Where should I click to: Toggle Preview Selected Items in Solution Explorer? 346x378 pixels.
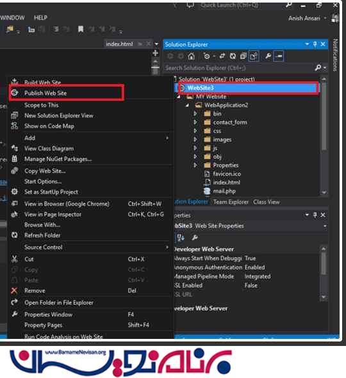click(279, 56)
